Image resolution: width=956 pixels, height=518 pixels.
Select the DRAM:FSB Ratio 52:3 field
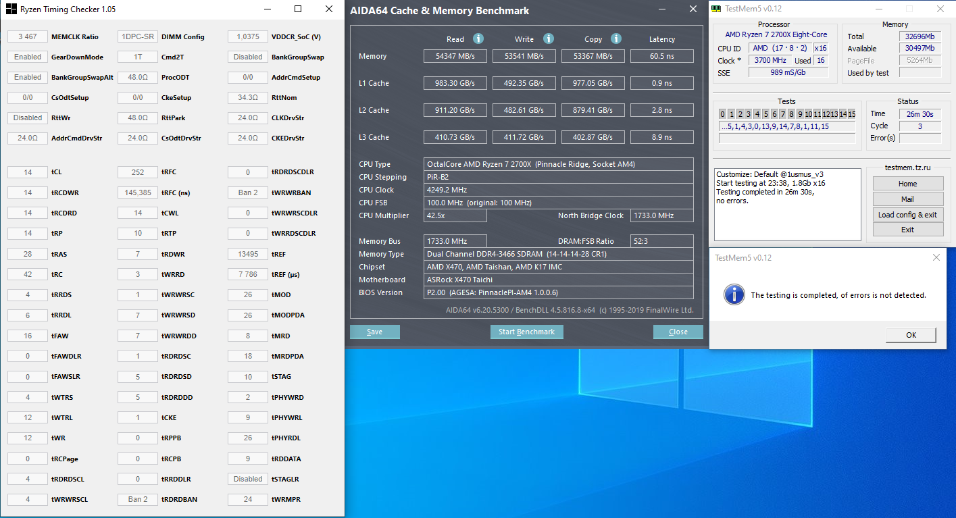[x=662, y=241]
